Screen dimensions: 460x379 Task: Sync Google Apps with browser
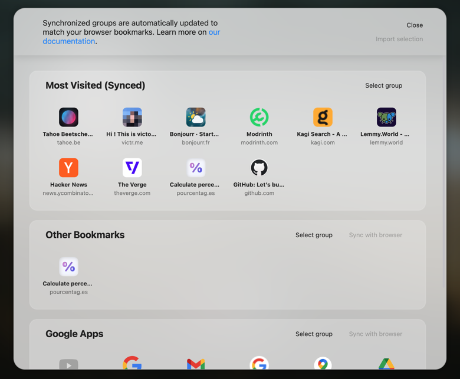[376, 334]
